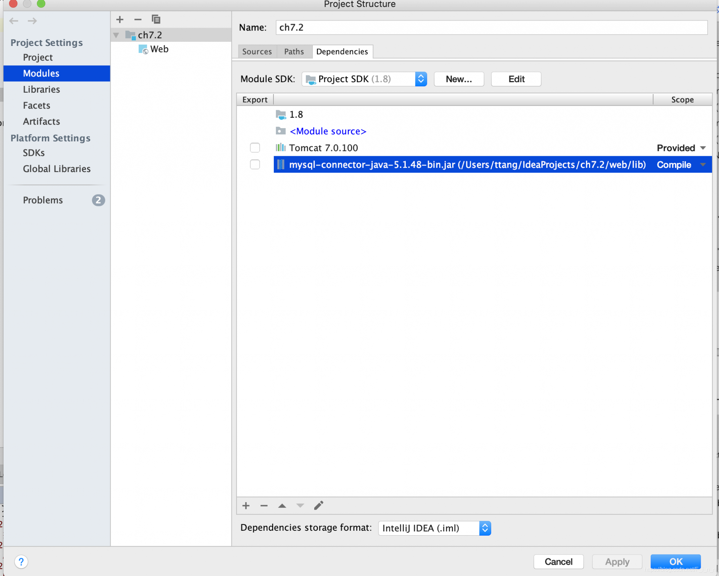The height and width of the screenshot is (576, 719).
Task: Click the remove dependency minus icon
Action: [x=265, y=505]
